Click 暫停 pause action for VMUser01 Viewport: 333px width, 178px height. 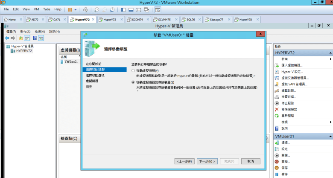277,174
